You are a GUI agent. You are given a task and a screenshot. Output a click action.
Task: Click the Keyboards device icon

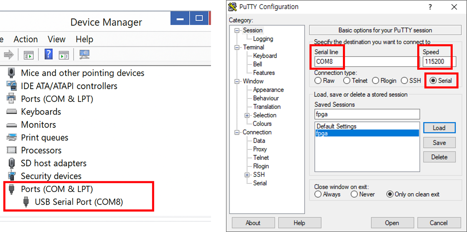[12, 112]
